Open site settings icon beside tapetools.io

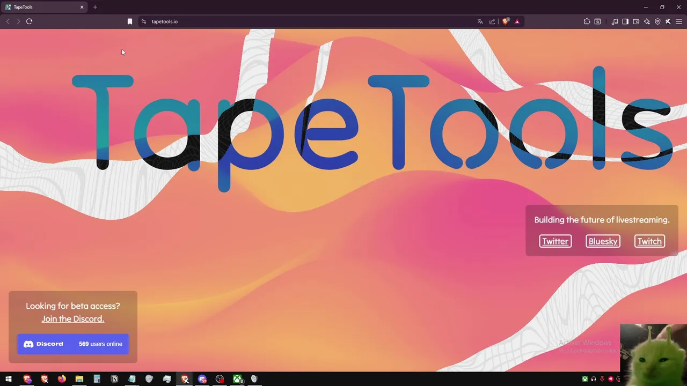[143, 21]
